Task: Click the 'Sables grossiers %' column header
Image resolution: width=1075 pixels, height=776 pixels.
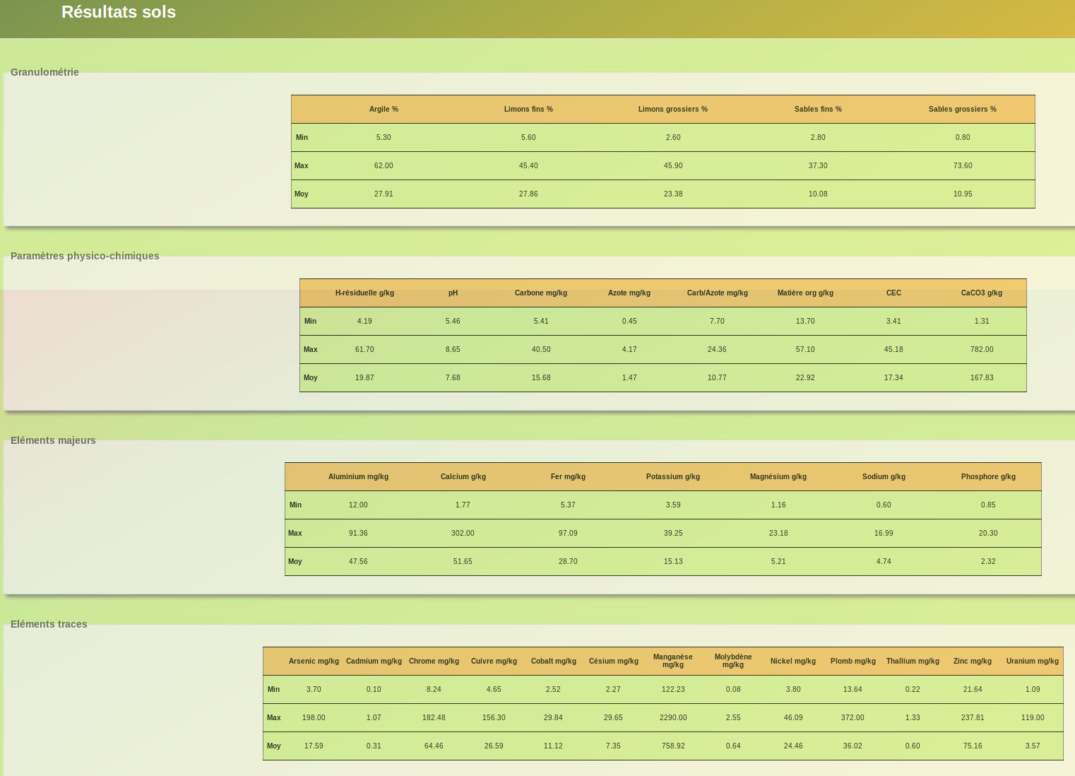Action: coord(963,109)
